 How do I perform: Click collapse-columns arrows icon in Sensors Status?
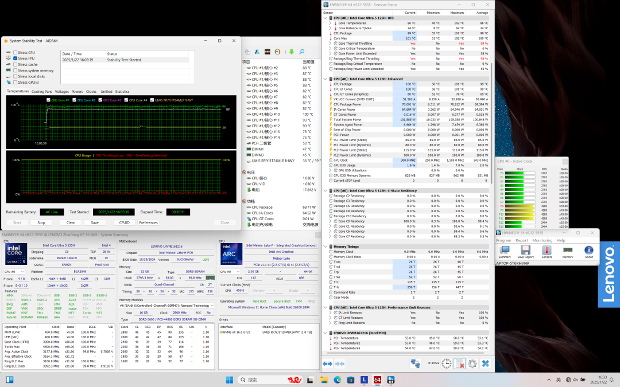340,363
